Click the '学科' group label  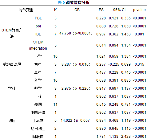point(12,88)
